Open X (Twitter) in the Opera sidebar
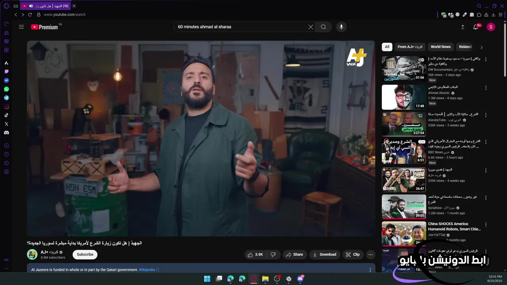The height and width of the screenshot is (285, 507). pos(6,124)
